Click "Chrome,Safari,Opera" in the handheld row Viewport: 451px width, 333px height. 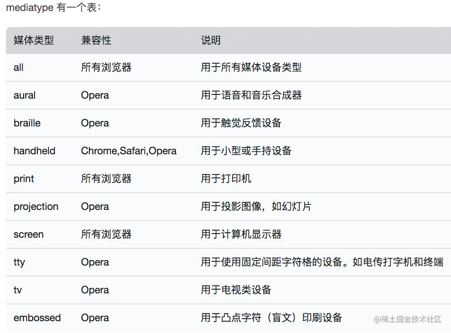click(x=129, y=151)
